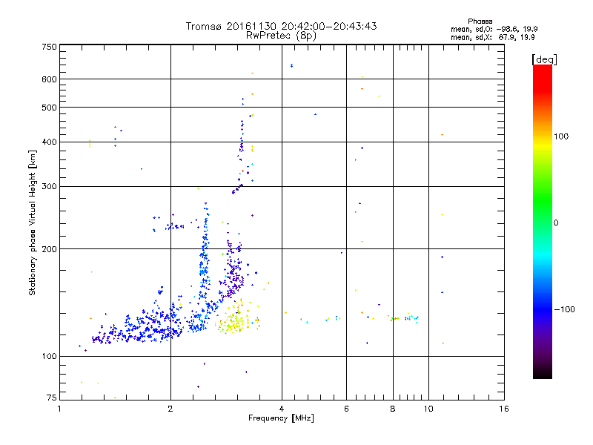Click the "[deg]" colorbar unit label
This screenshot has height=445, width=593.
[x=544, y=59]
